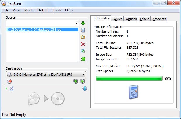Open the Tools menu
Screen dimensions: 181x119
tap(57, 10)
